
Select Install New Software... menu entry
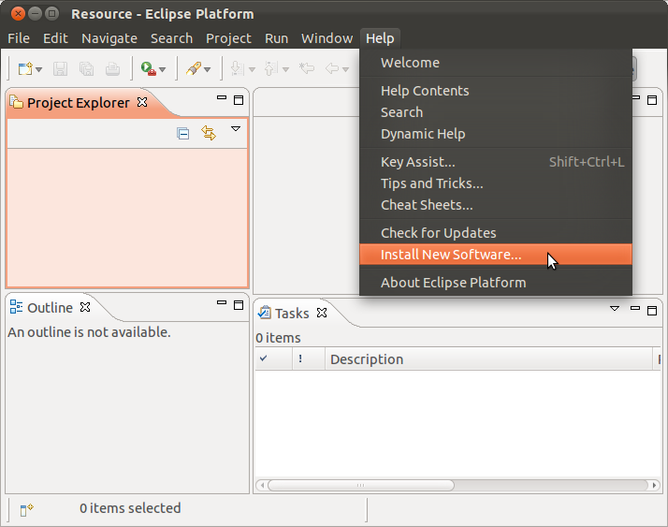coord(496,255)
